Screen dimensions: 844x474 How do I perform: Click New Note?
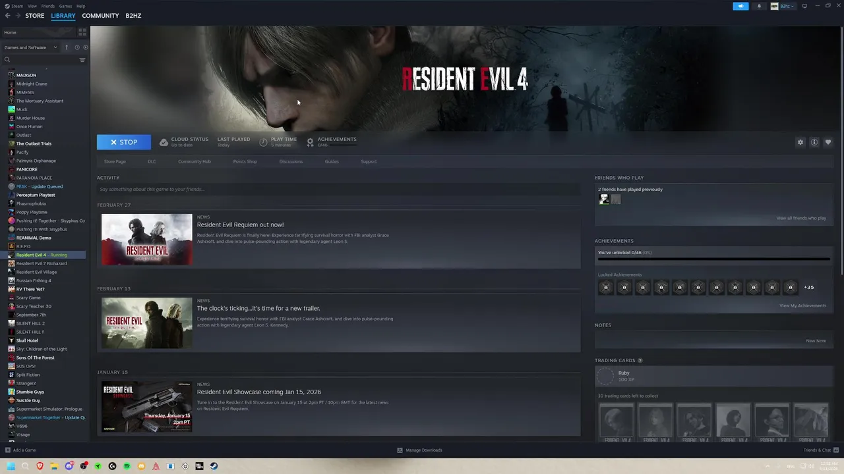pyautogui.click(x=816, y=341)
